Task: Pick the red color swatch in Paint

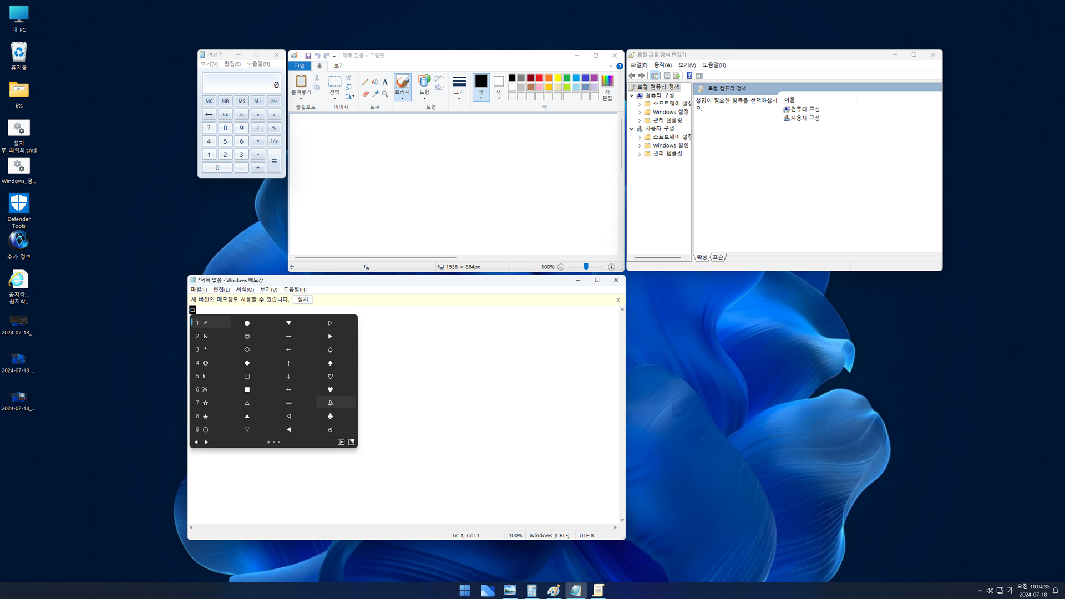Action: click(539, 78)
